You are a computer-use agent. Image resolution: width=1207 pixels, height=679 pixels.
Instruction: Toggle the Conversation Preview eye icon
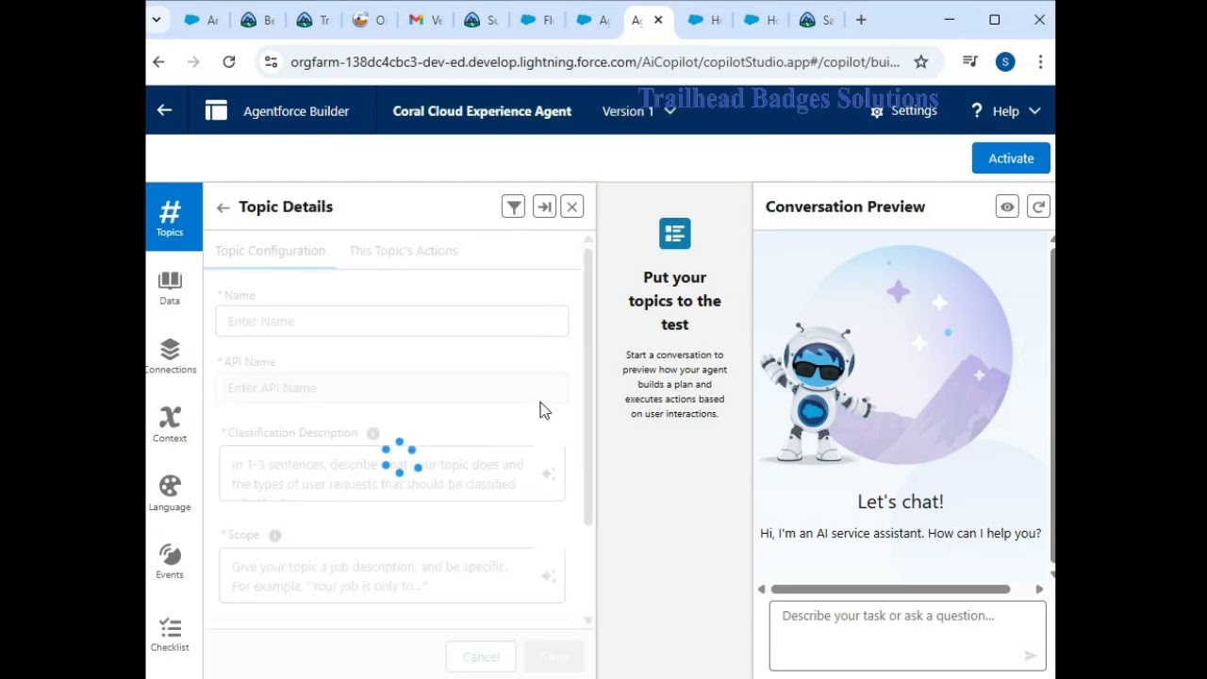click(x=1007, y=207)
